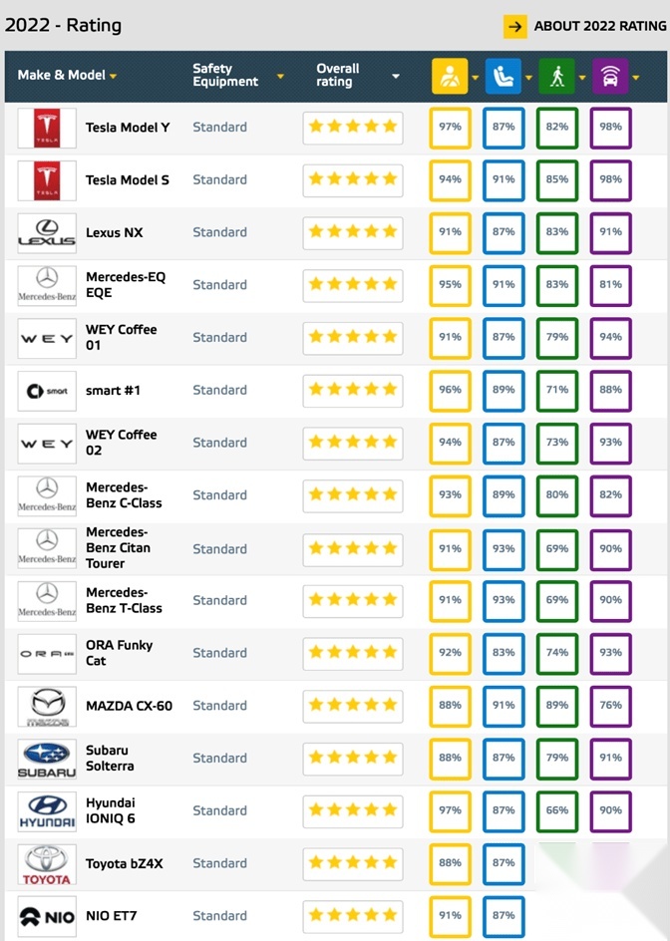Open the Tesla Model S entry
This screenshot has height=941, width=670.
(128, 180)
